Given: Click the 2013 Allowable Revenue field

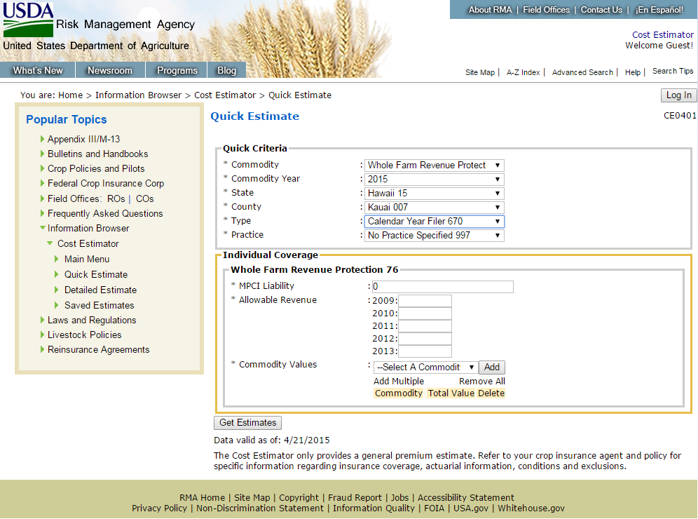Looking at the screenshot, I should (425, 351).
